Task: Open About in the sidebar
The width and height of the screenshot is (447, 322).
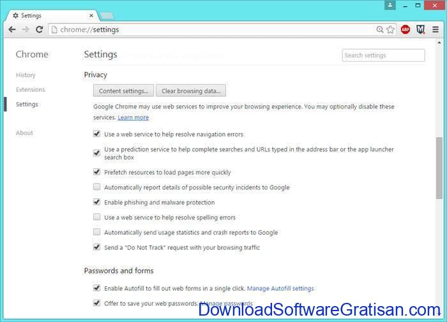Action: [x=24, y=133]
